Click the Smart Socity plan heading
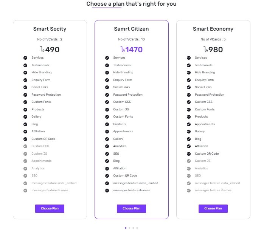 click(50, 29)
